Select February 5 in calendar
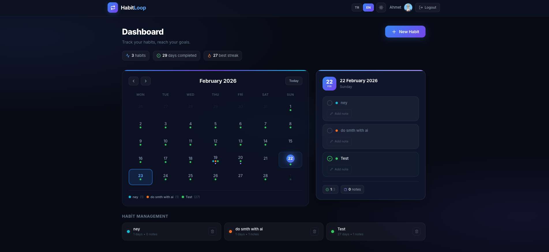The image size is (549, 252). pos(216,125)
